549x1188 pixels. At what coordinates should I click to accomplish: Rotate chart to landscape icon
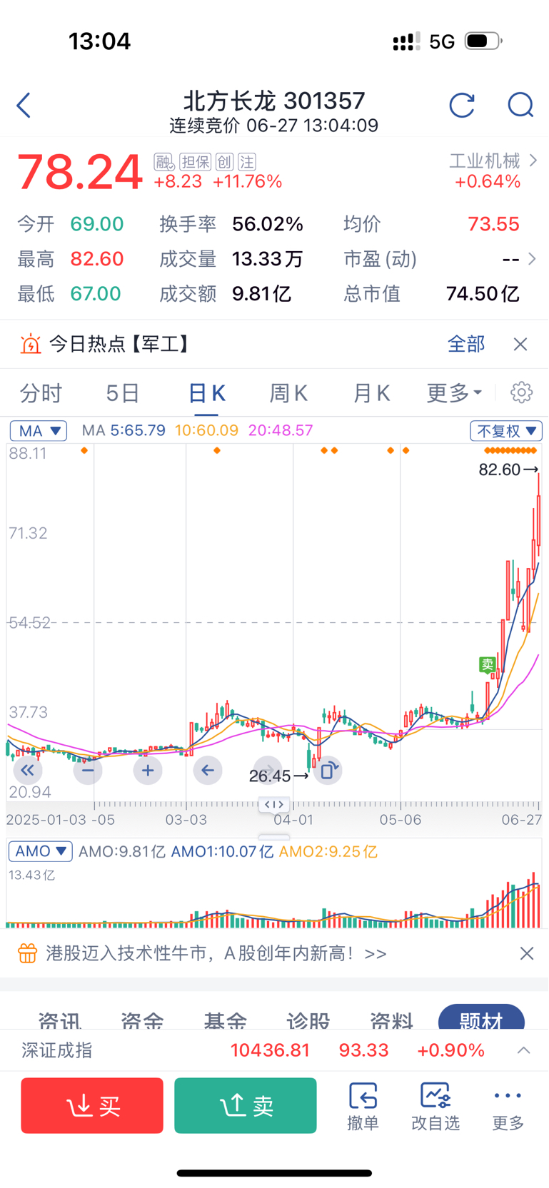(328, 771)
